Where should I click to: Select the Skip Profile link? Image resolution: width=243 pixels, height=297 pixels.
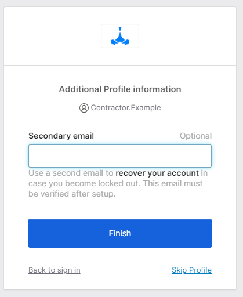(191, 270)
